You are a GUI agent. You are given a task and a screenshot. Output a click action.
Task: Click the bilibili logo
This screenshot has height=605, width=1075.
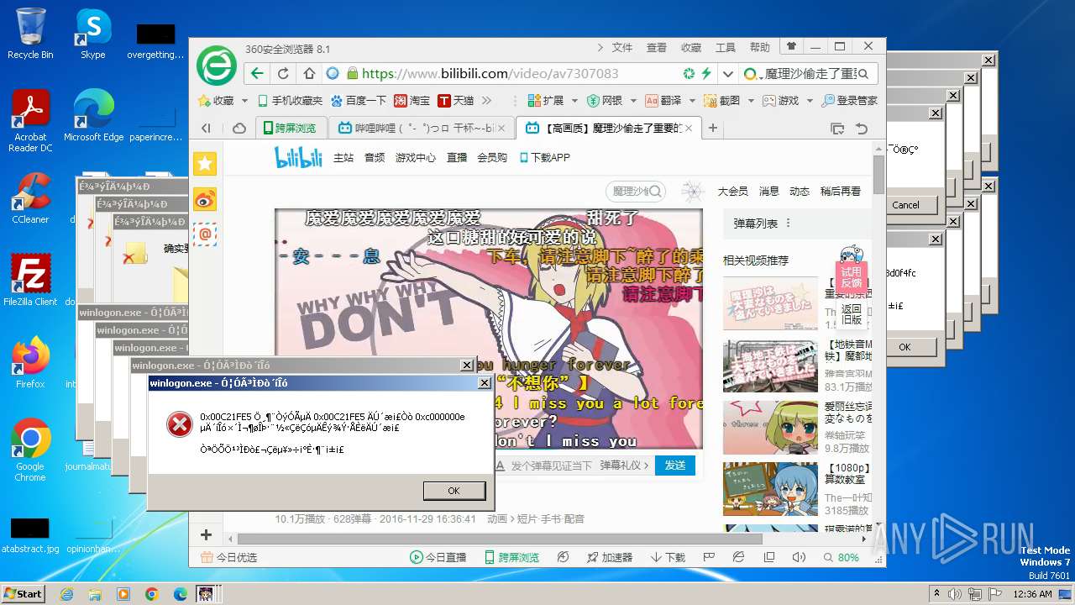click(298, 157)
